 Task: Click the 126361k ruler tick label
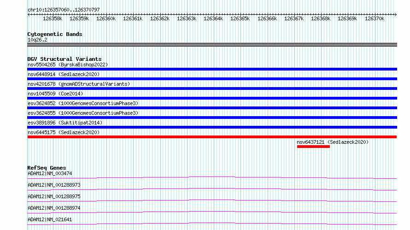coord(133,18)
